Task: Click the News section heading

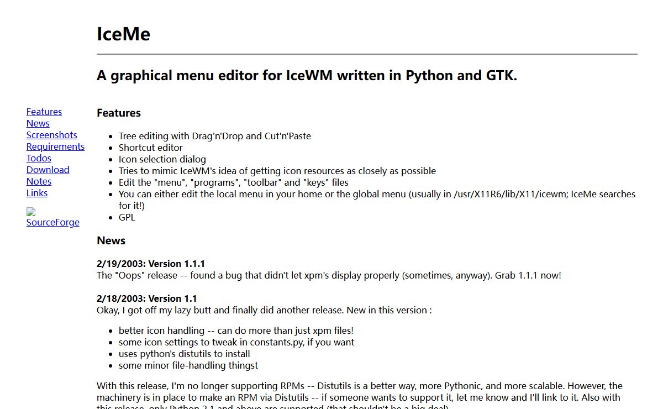Action: coord(111,240)
